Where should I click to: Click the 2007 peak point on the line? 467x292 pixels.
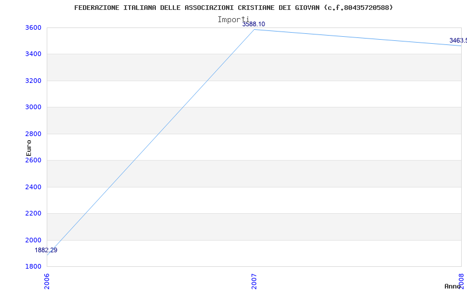point(254,29)
